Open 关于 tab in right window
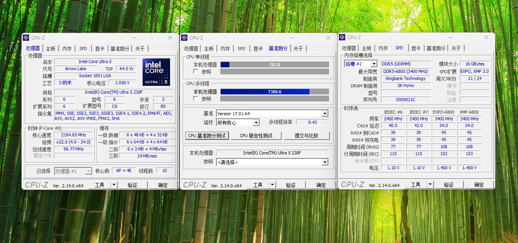The width and height of the screenshot is (518, 243). [456, 48]
